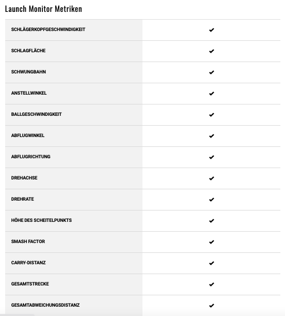Click the checkmark for Schlägerkopfgeschwindigkeit

211,30
